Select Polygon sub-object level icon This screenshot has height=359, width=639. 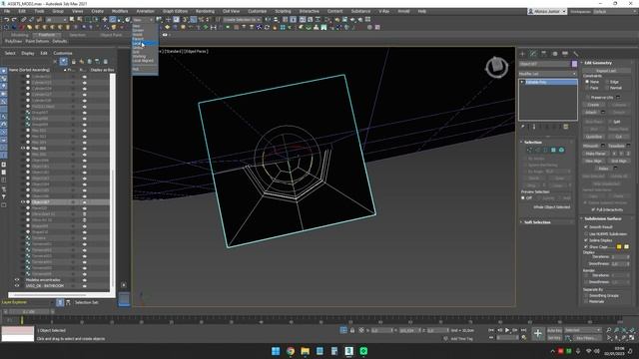(x=553, y=151)
